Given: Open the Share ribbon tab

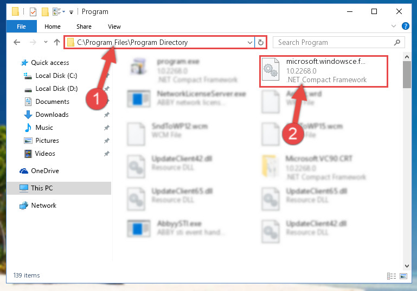Looking at the screenshot, I should pyautogui.click(x=84, y=27).
